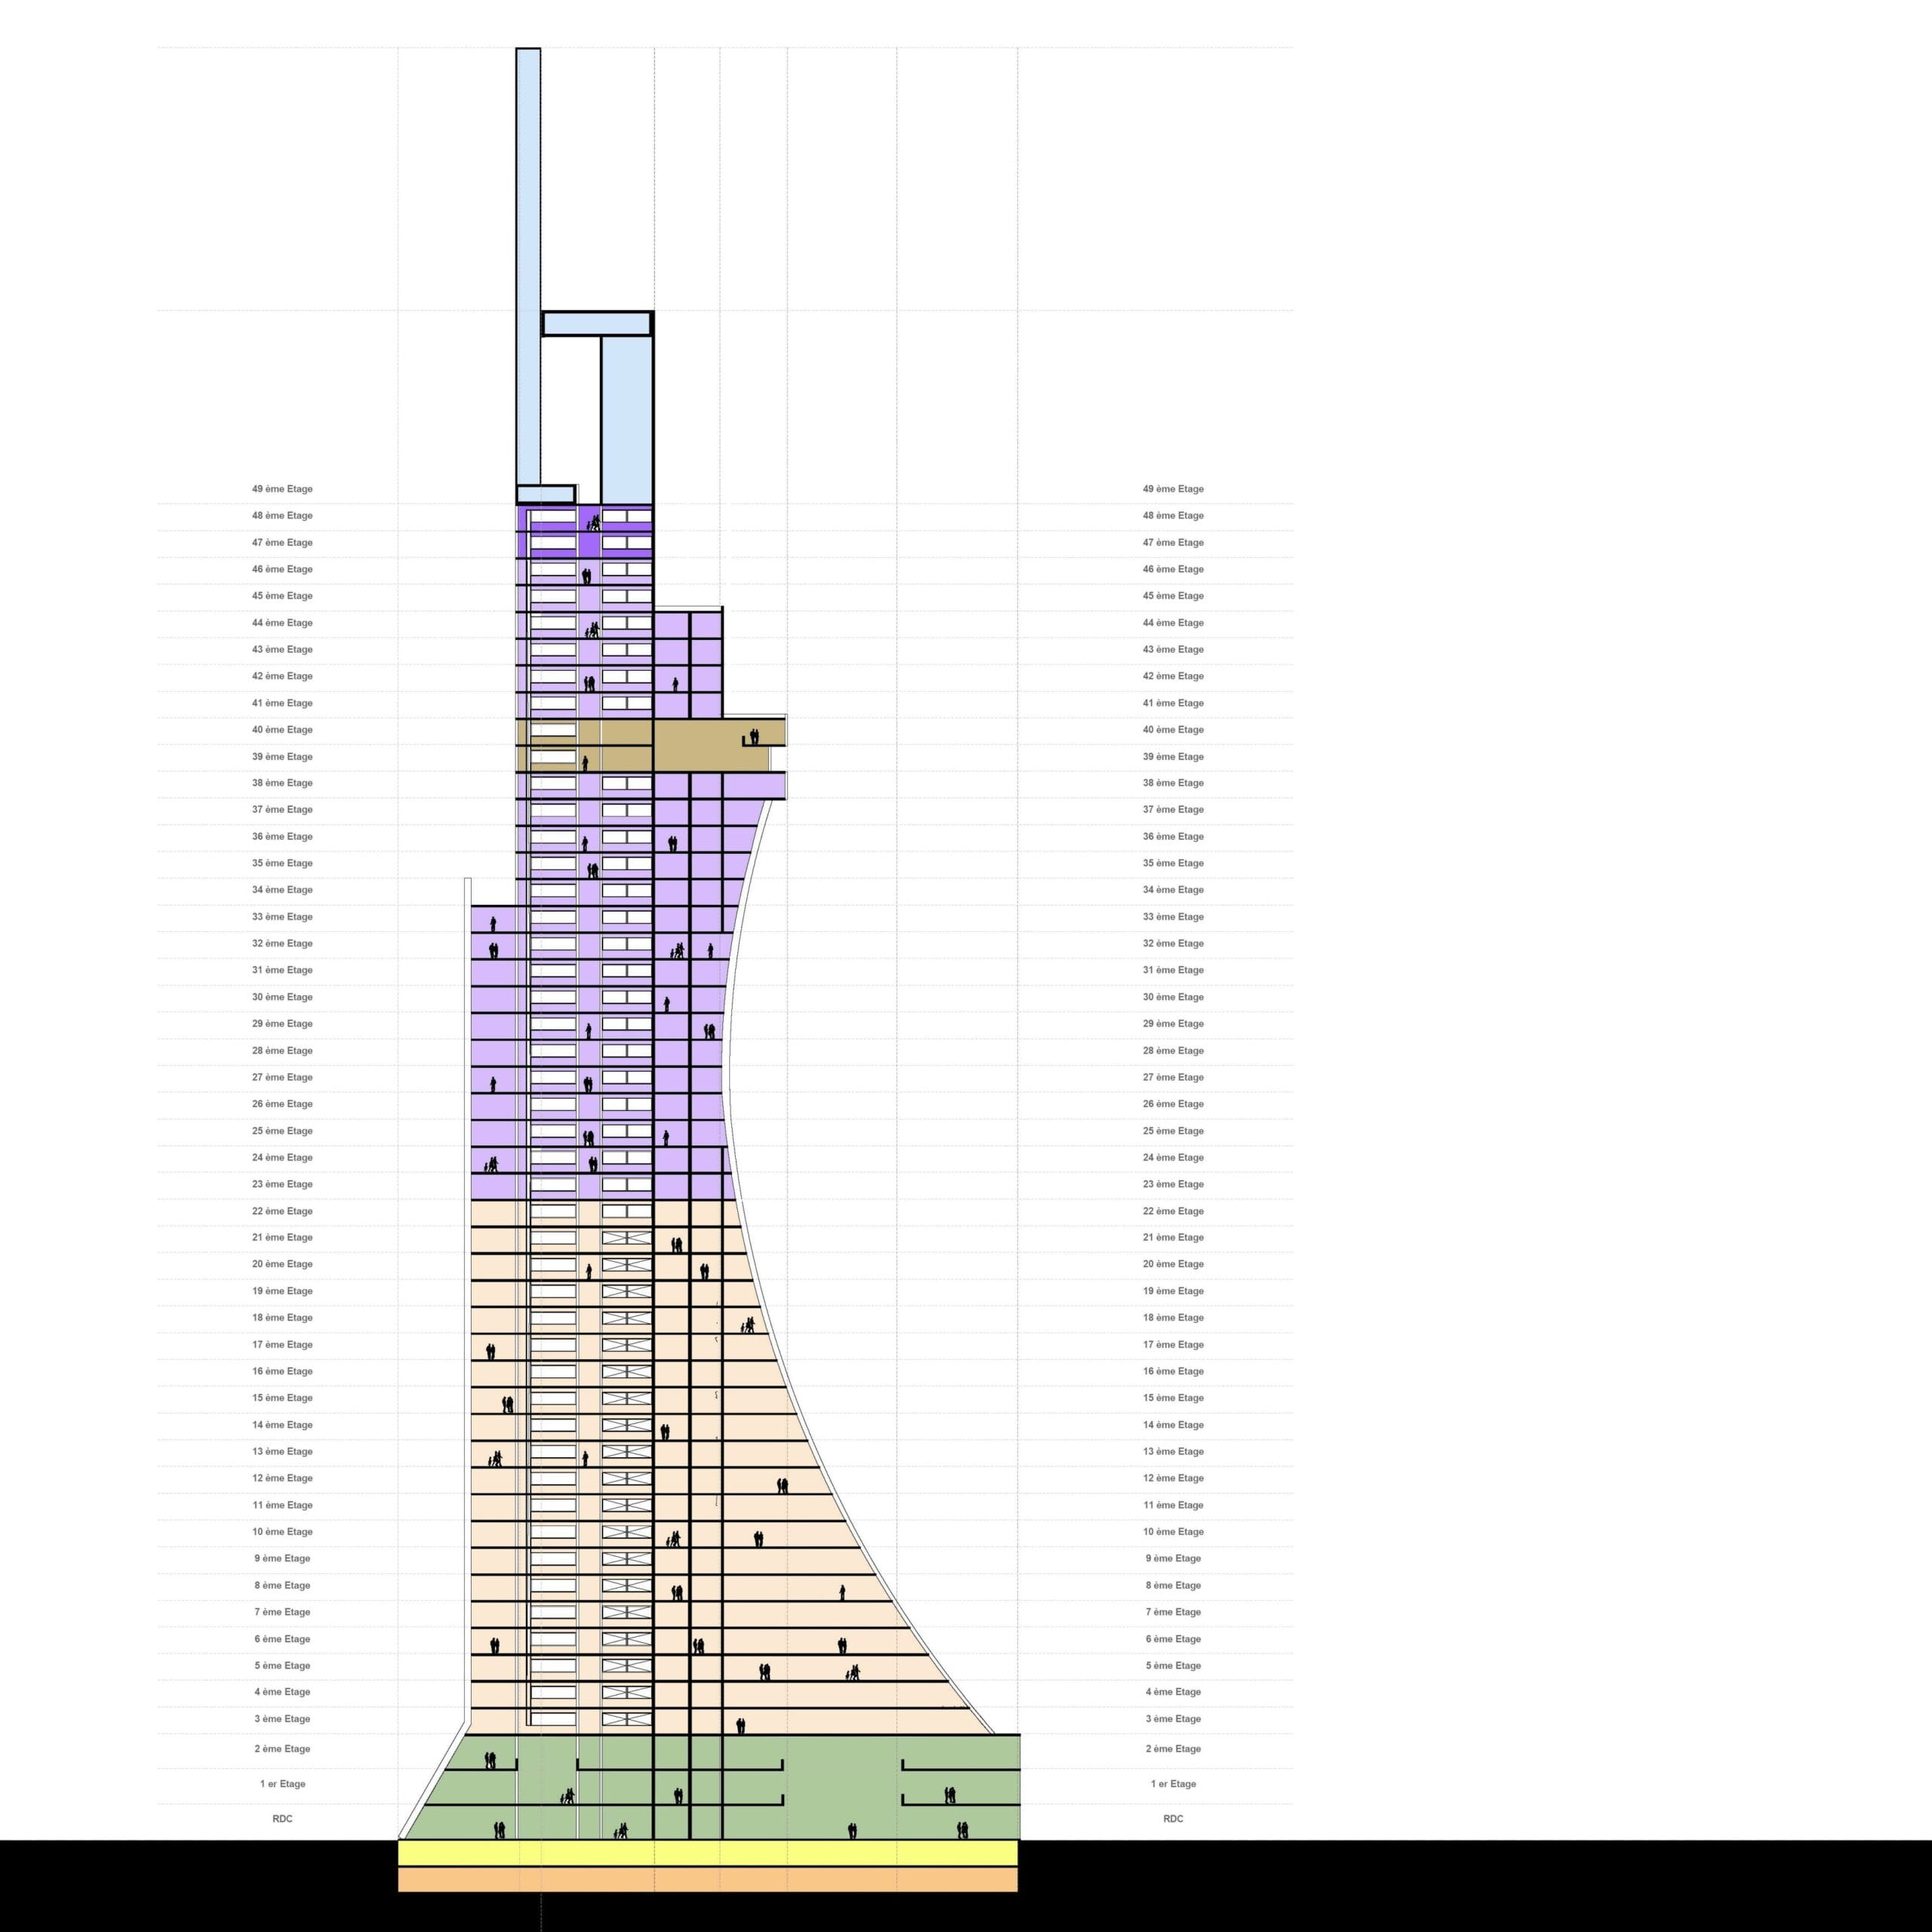This screenshot has height=1932, width=1932.
Task: Select the left "30 ème Etage" label
Action: (x=282, y=997)
